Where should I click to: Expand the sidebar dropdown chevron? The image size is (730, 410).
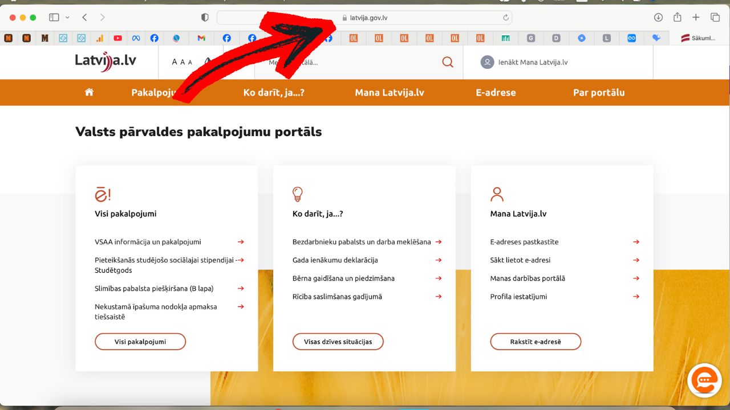click(68, 18)
